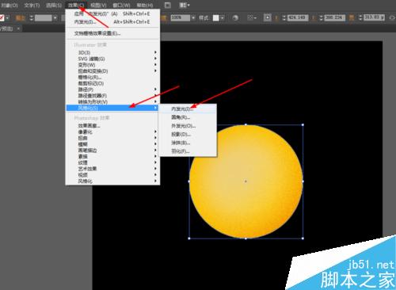Close the document tab with the x
This screenshot has width=396, height=290.
(x=18, y=29)
